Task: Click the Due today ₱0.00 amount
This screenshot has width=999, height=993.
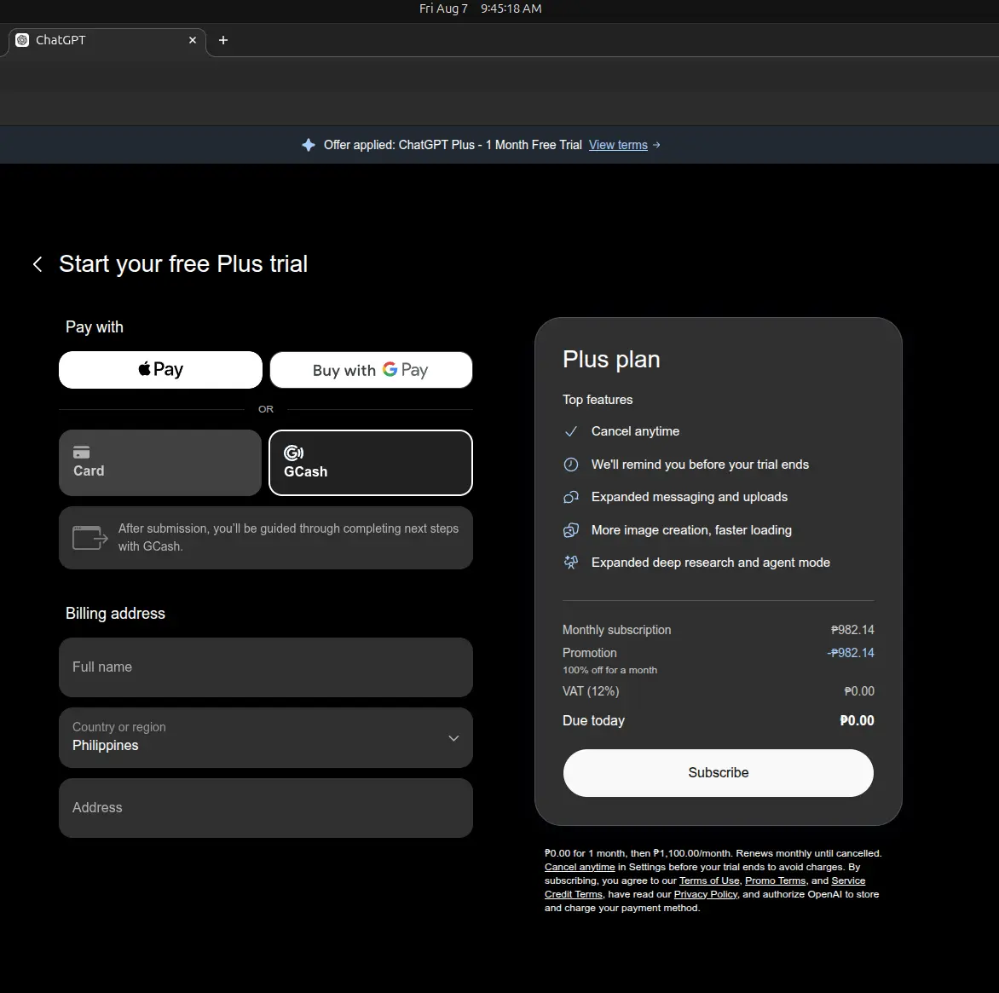Action: point(857,721)
